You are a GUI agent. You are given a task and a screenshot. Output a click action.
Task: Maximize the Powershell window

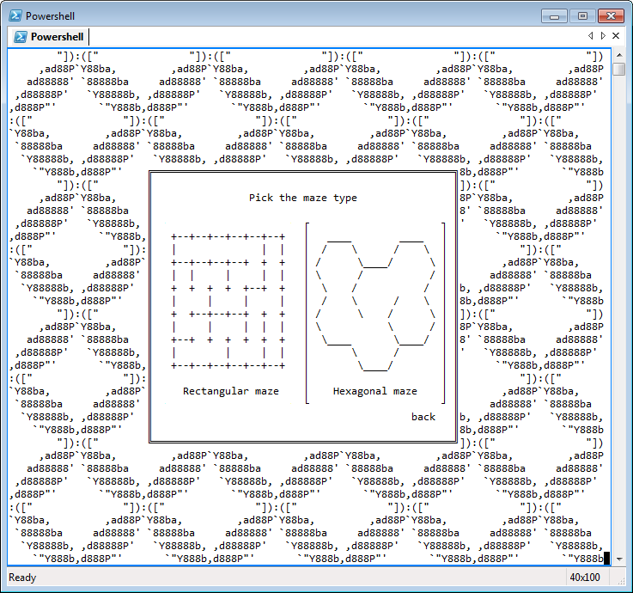[x=582, y=15]
